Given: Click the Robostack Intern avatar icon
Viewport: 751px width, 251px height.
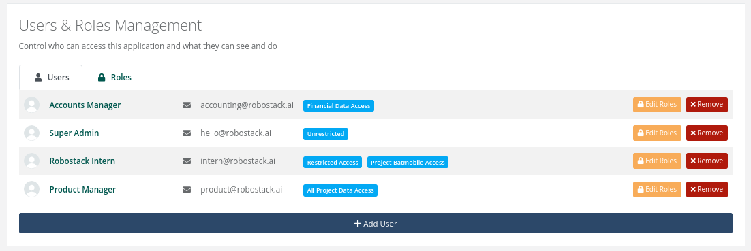Looking at the screenshot, I should point(31,161).
